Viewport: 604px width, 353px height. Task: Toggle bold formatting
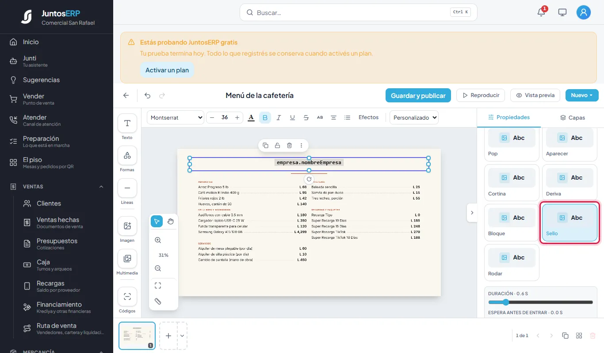pyautogui.click(x=265, y=117)
